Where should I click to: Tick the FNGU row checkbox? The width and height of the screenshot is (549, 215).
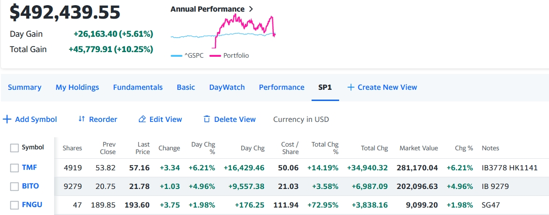[14, 205]
